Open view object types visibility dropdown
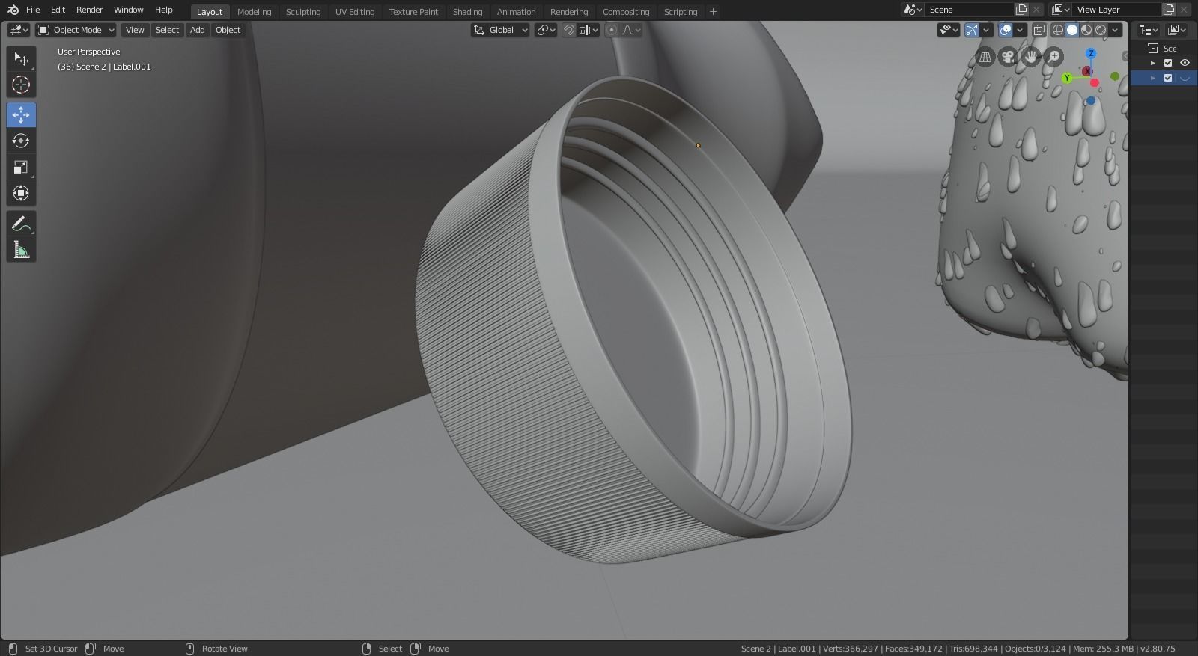1198x656 pixels. [x=949, y=30]
